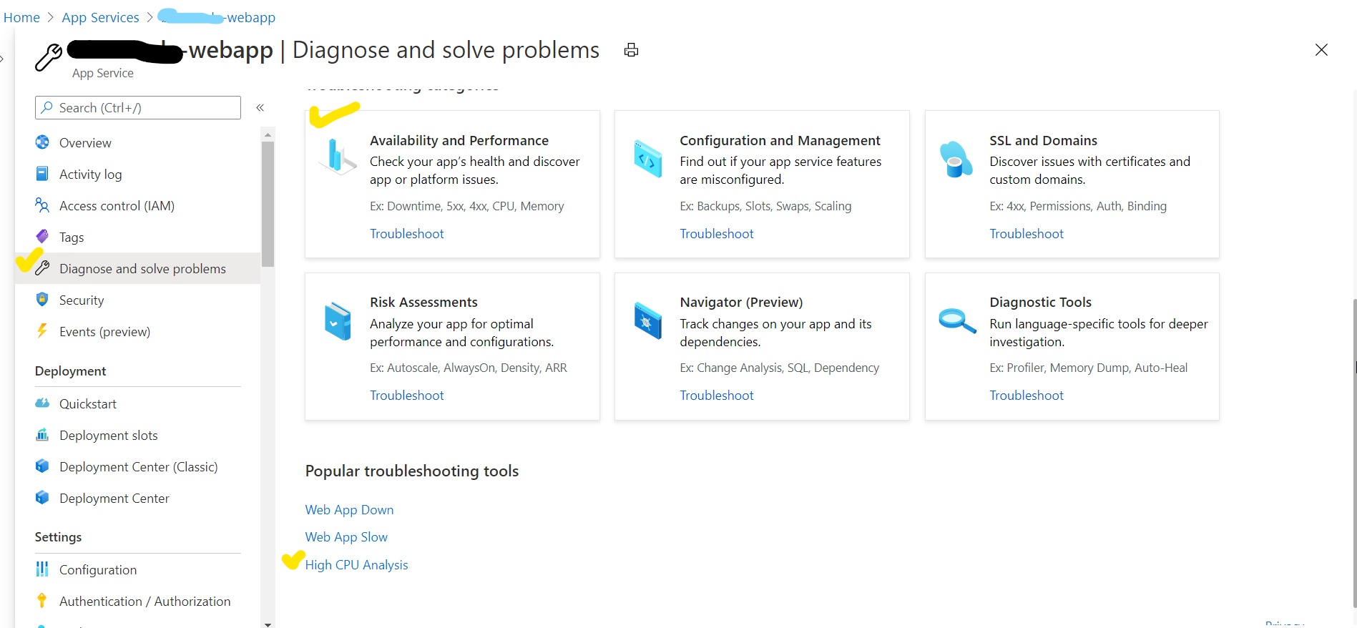Click the Deployment Center (Classic) cube icon
This screenshot has width=1357, height=628.
[42, 466]
